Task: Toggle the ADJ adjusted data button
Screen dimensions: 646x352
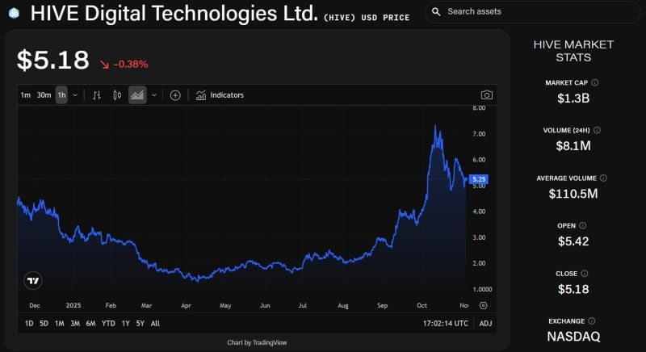Action: (485, 323)
